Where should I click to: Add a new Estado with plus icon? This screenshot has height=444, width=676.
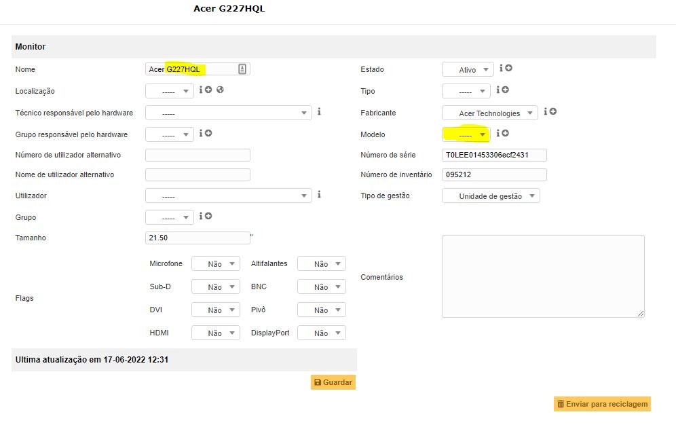point(509,68)
